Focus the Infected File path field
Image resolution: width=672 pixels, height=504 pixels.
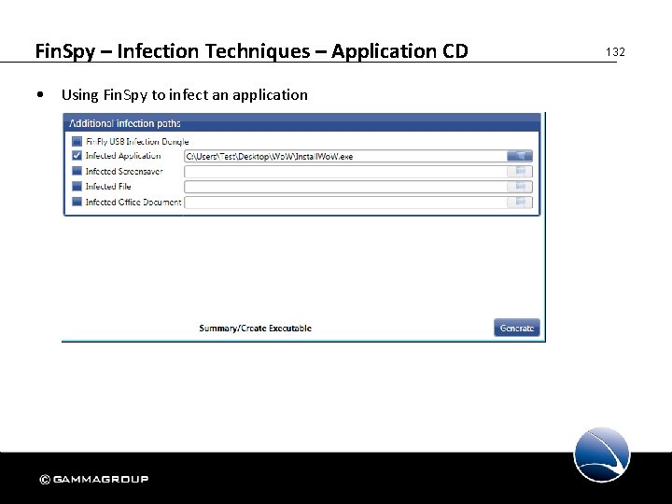tap(345, 187)
